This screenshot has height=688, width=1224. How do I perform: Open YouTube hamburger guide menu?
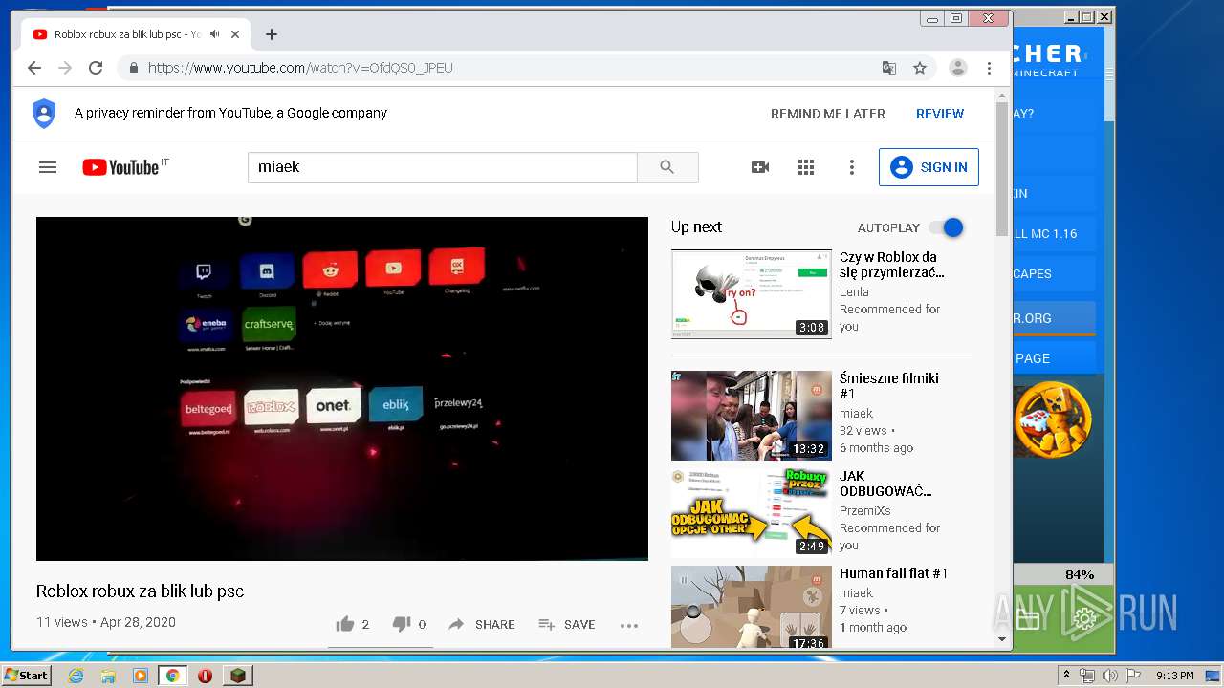pos(48,167)
